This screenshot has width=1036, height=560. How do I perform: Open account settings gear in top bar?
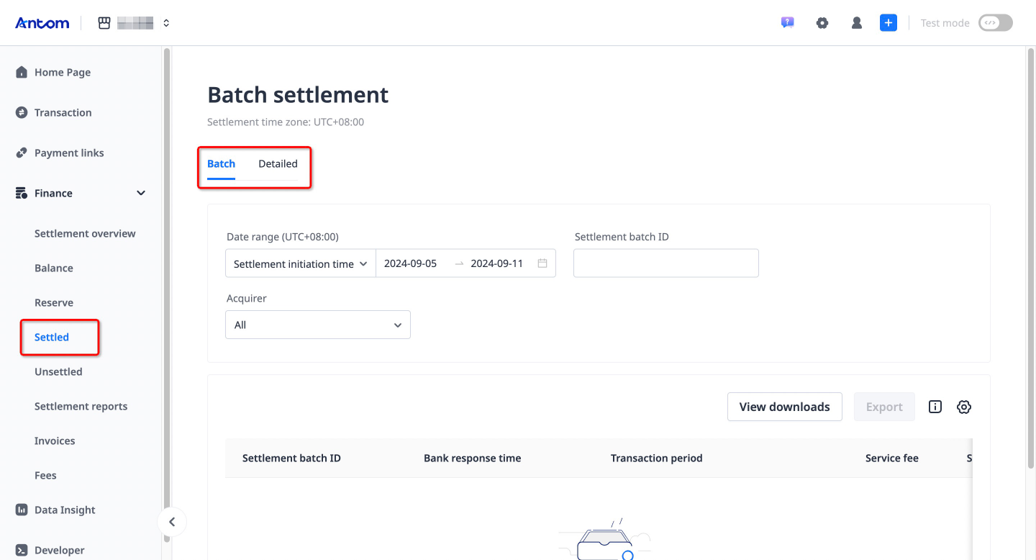coord(822,22)
